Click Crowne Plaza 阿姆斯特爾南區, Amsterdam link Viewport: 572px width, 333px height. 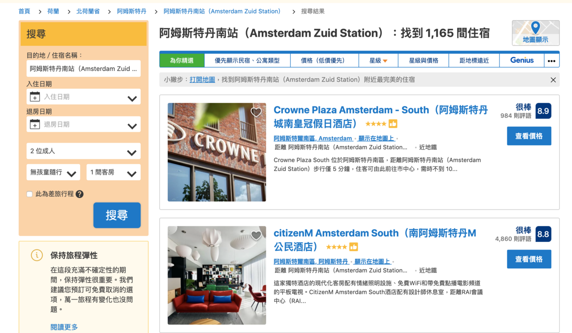pos(313,138)
